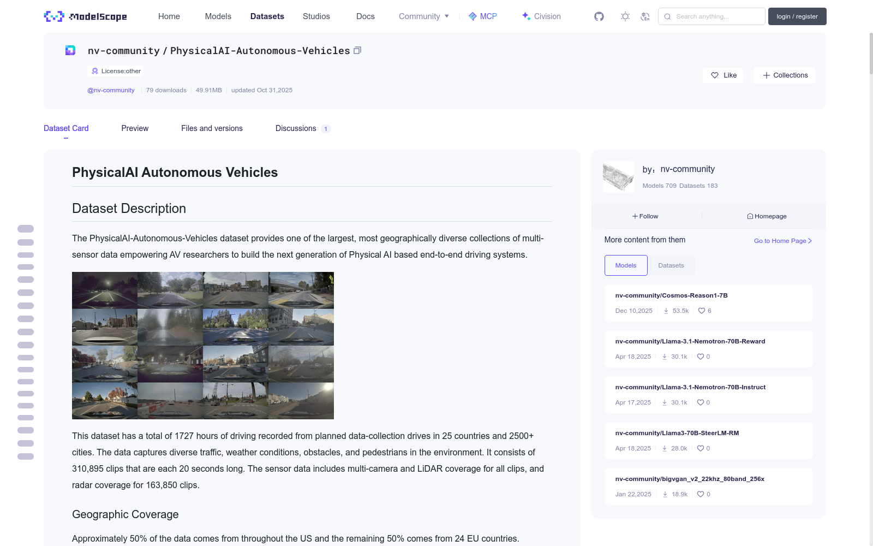Click the heart icon on Cosmos-Reason1-7B card
The image size is (873, 546).
(702, 311)
